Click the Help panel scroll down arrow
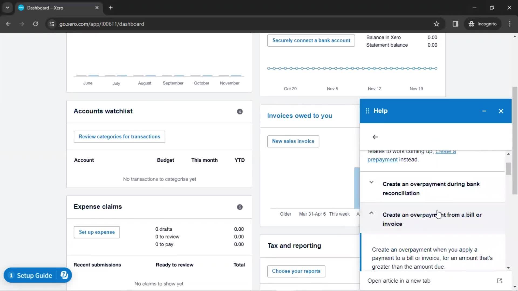The image size is (518, 291). (x=508, y=268)
